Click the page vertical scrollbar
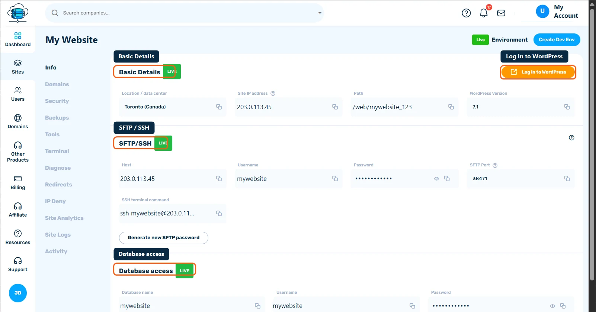 tap(592, 145)
